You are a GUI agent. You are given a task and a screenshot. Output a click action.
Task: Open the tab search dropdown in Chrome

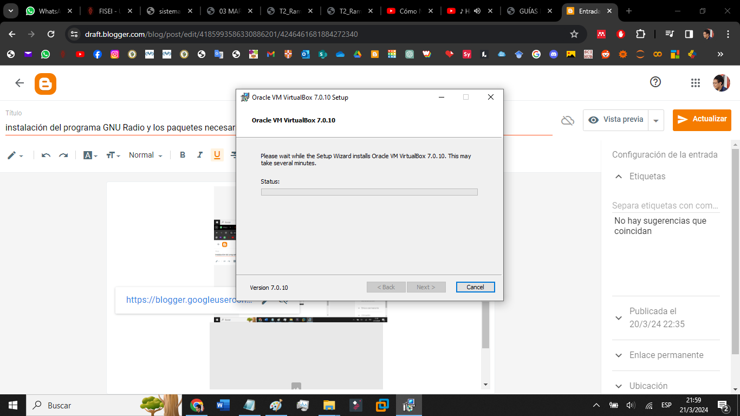[x=10, y=11]
